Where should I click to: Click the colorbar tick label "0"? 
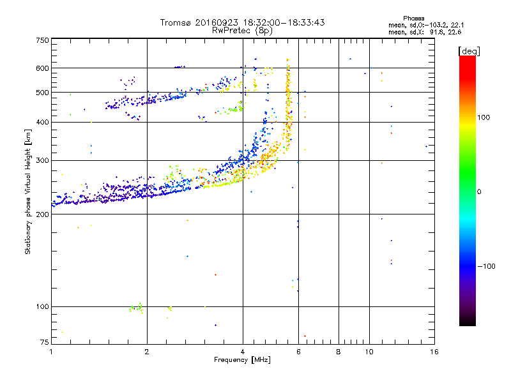pyautogui.click(x=479, y=192)
